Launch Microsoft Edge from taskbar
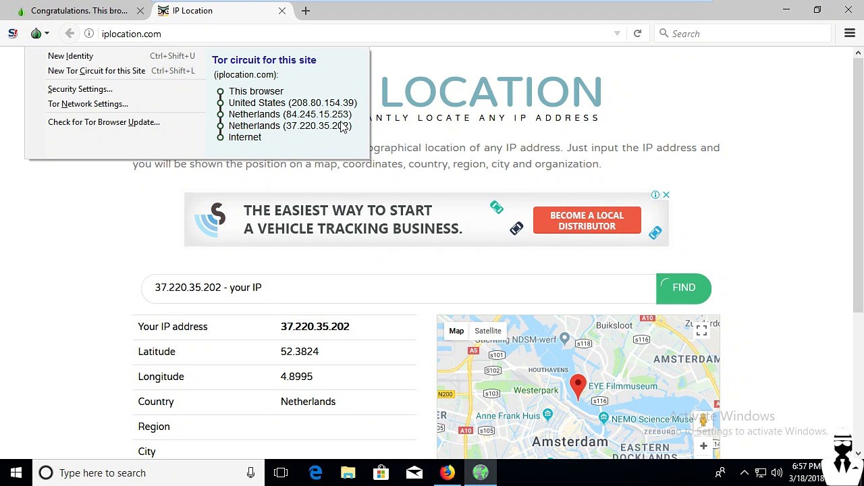The height and width of the screenshot is (486, 864). click(x=315, y=473)
